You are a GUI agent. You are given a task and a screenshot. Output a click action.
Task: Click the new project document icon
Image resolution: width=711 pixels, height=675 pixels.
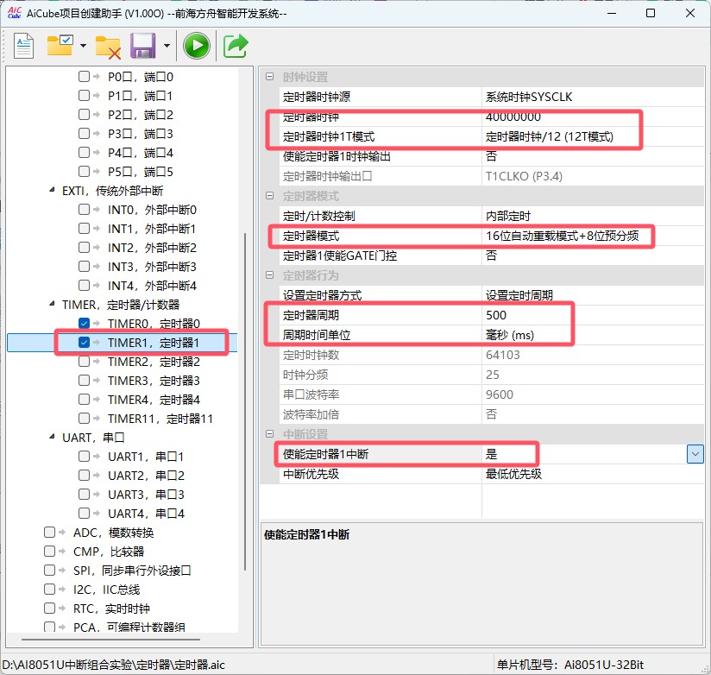click(23, 46)
